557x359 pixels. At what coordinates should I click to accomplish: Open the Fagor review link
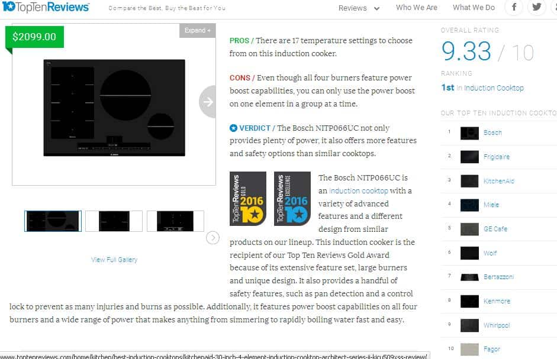pos(492,349)
